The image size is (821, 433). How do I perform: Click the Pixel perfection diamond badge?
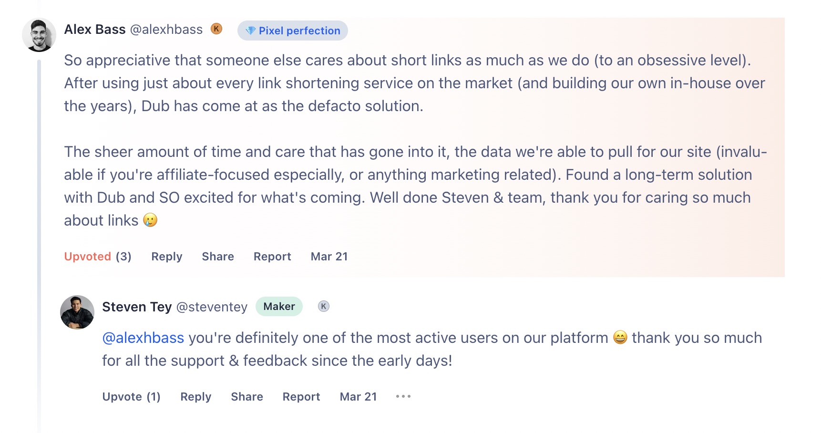pos(293,31)
